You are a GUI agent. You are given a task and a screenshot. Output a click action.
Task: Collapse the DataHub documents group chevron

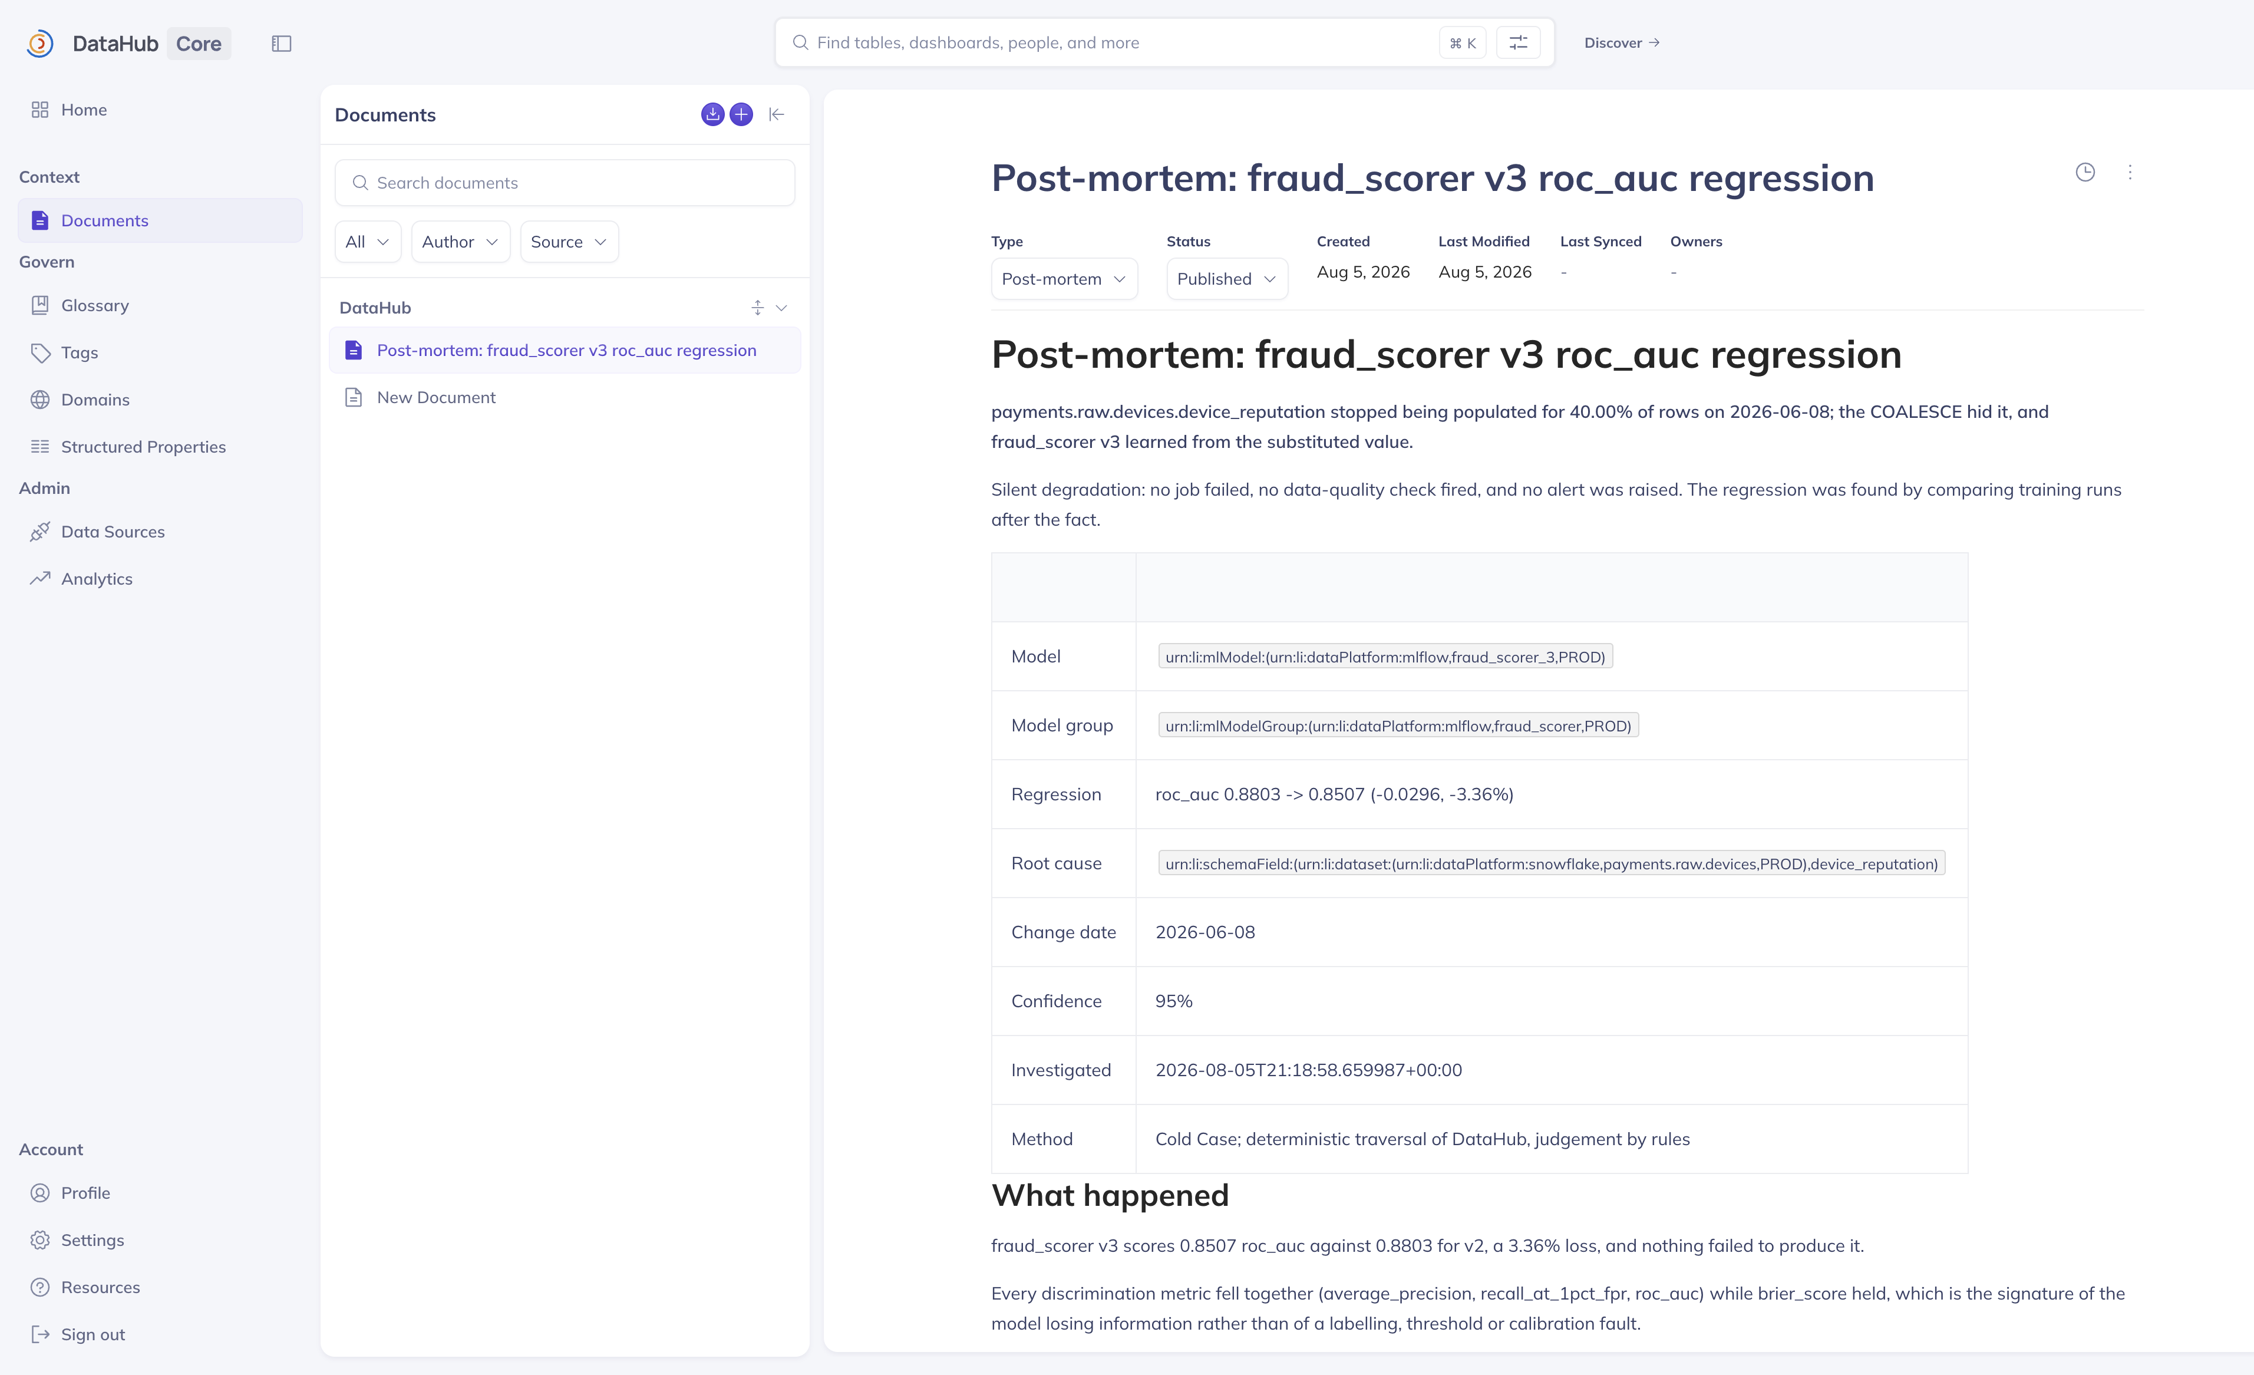pyautogui.click(x=781, y=308)
